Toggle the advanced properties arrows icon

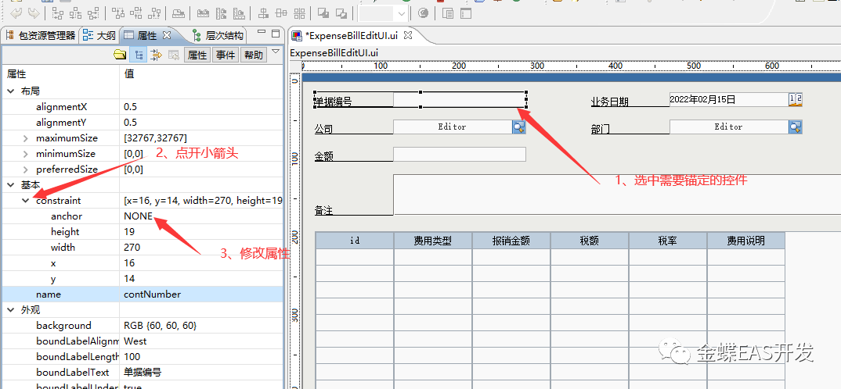click(x=156, y=55)
